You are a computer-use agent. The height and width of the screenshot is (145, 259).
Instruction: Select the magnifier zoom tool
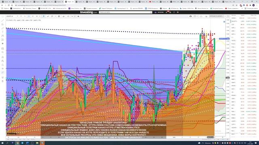(2, 52)
